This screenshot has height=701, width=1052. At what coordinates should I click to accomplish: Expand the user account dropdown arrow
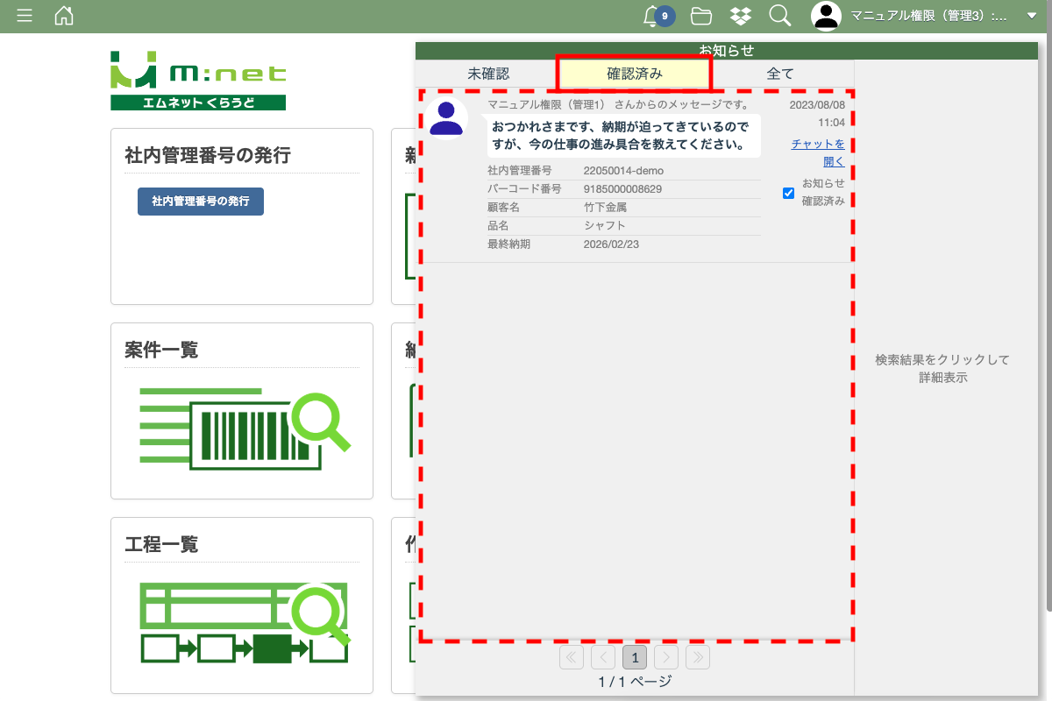[x=1031, y=16]
